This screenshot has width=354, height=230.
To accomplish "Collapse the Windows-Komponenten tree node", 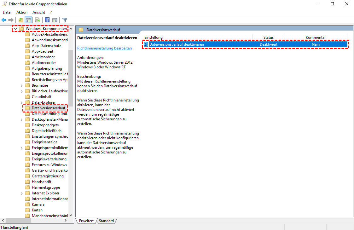I will [15, 29].
